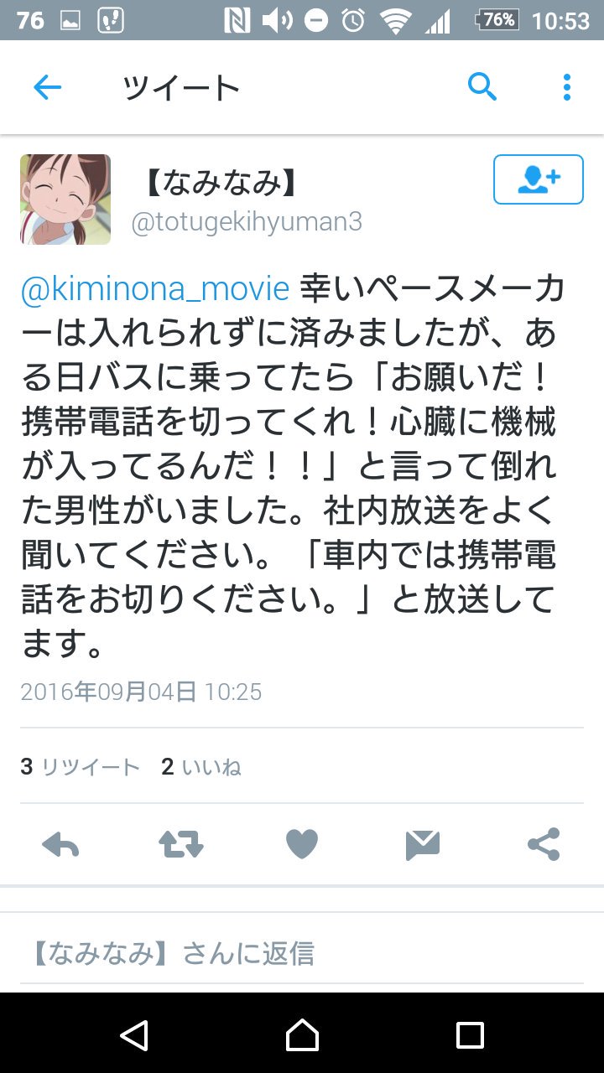
Task: Follow user with the add-person button
Action: (x=539, y=179)
